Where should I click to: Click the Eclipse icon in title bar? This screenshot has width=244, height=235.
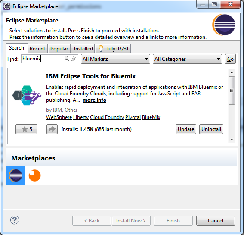click(x=7, y=6)
